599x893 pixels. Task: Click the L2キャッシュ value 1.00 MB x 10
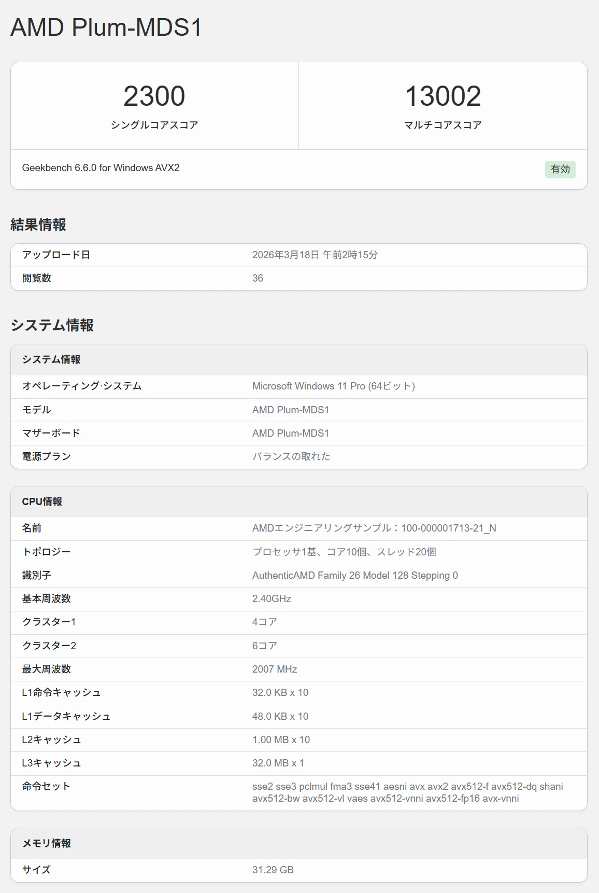click(x=281, y=739)
